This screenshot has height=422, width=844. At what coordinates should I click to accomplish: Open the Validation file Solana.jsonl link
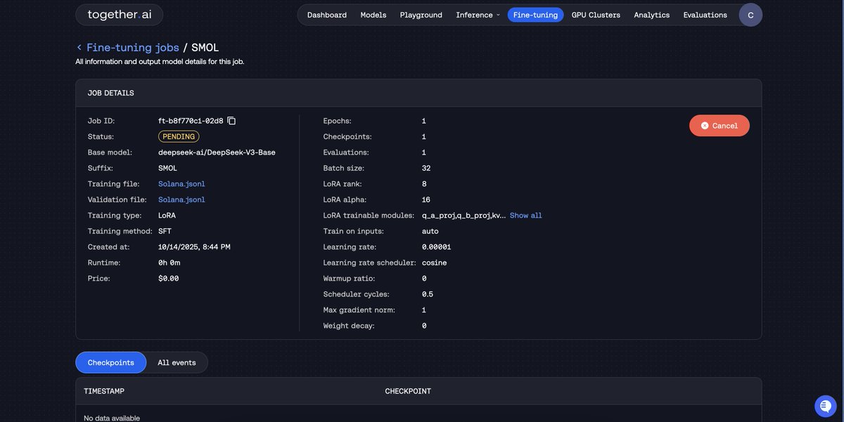tap(181, 199)
